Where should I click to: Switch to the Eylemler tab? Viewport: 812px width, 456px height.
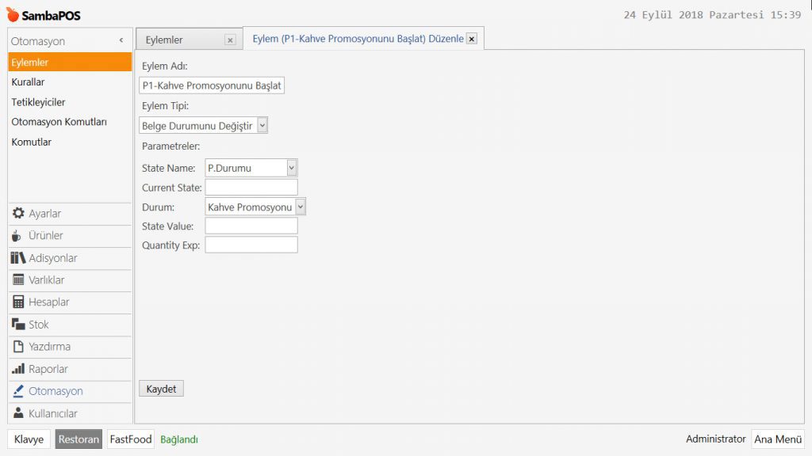tap(165, 40)
